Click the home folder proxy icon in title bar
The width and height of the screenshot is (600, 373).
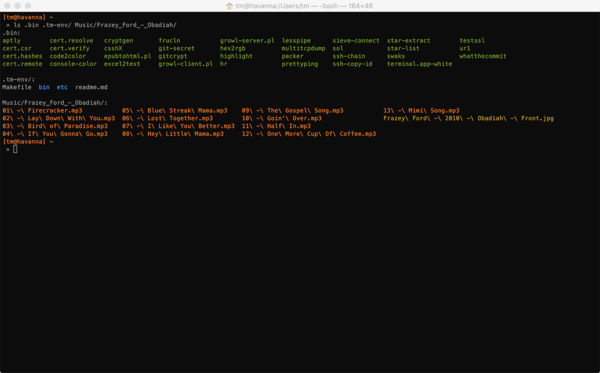[229, 6]
